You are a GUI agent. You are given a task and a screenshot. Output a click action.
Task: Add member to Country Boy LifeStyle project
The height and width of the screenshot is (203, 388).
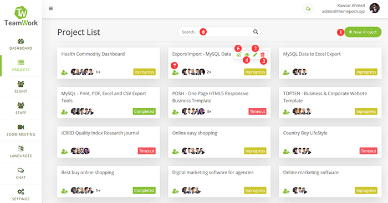tap(287, 152)
